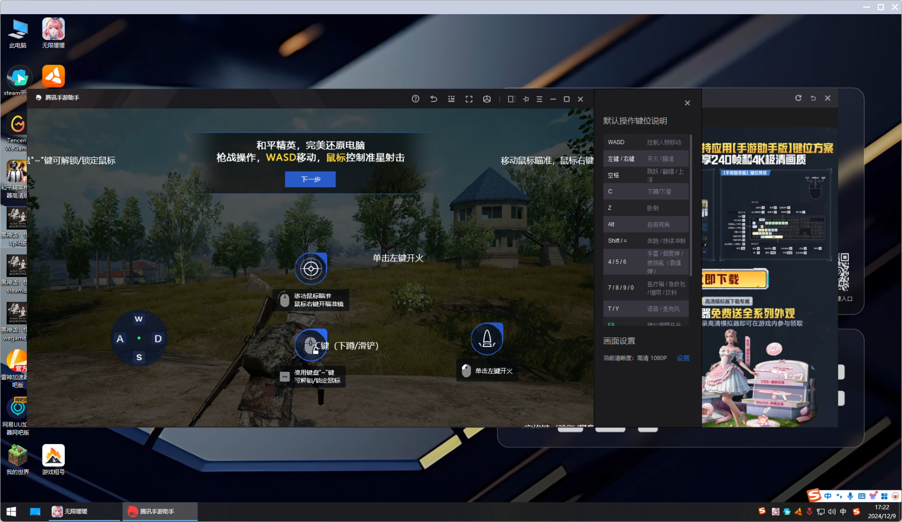Switch to 无限暖暖 taskbar item
The width and height of the screenshot is (902, 522).
tap(84, 511)
